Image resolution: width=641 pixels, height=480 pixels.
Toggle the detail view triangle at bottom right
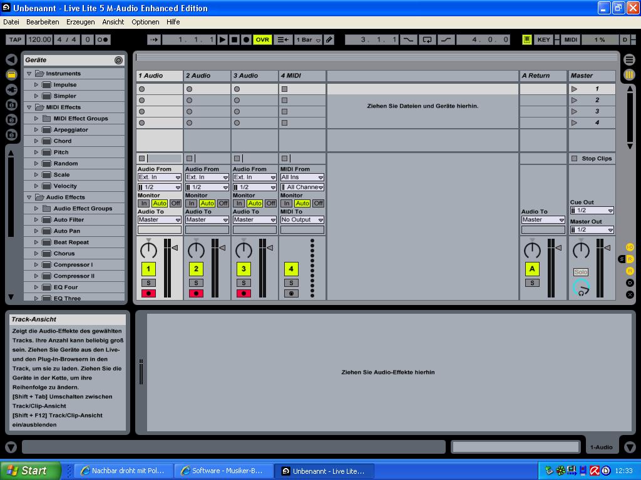point(630,447)
